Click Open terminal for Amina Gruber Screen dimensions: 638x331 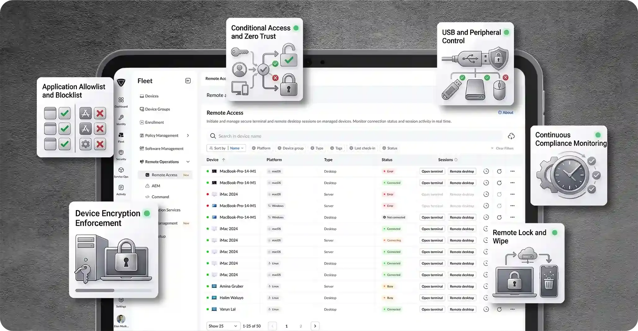point(432,286)
